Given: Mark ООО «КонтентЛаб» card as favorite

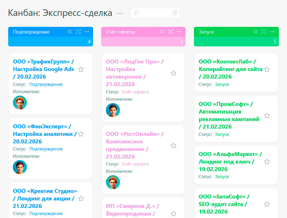Looking at the screenshot, I should click(x=267, y=69).
